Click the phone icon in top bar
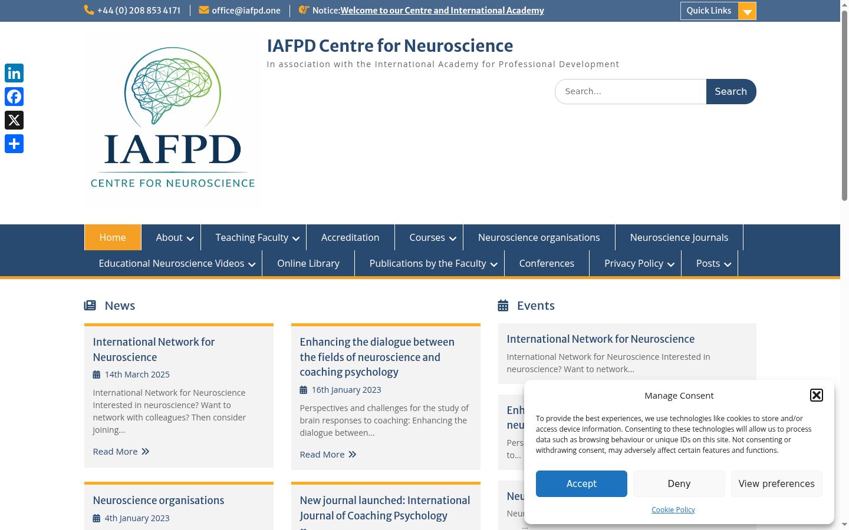Viewport: 849px width, 530px height. coord(89,10)
